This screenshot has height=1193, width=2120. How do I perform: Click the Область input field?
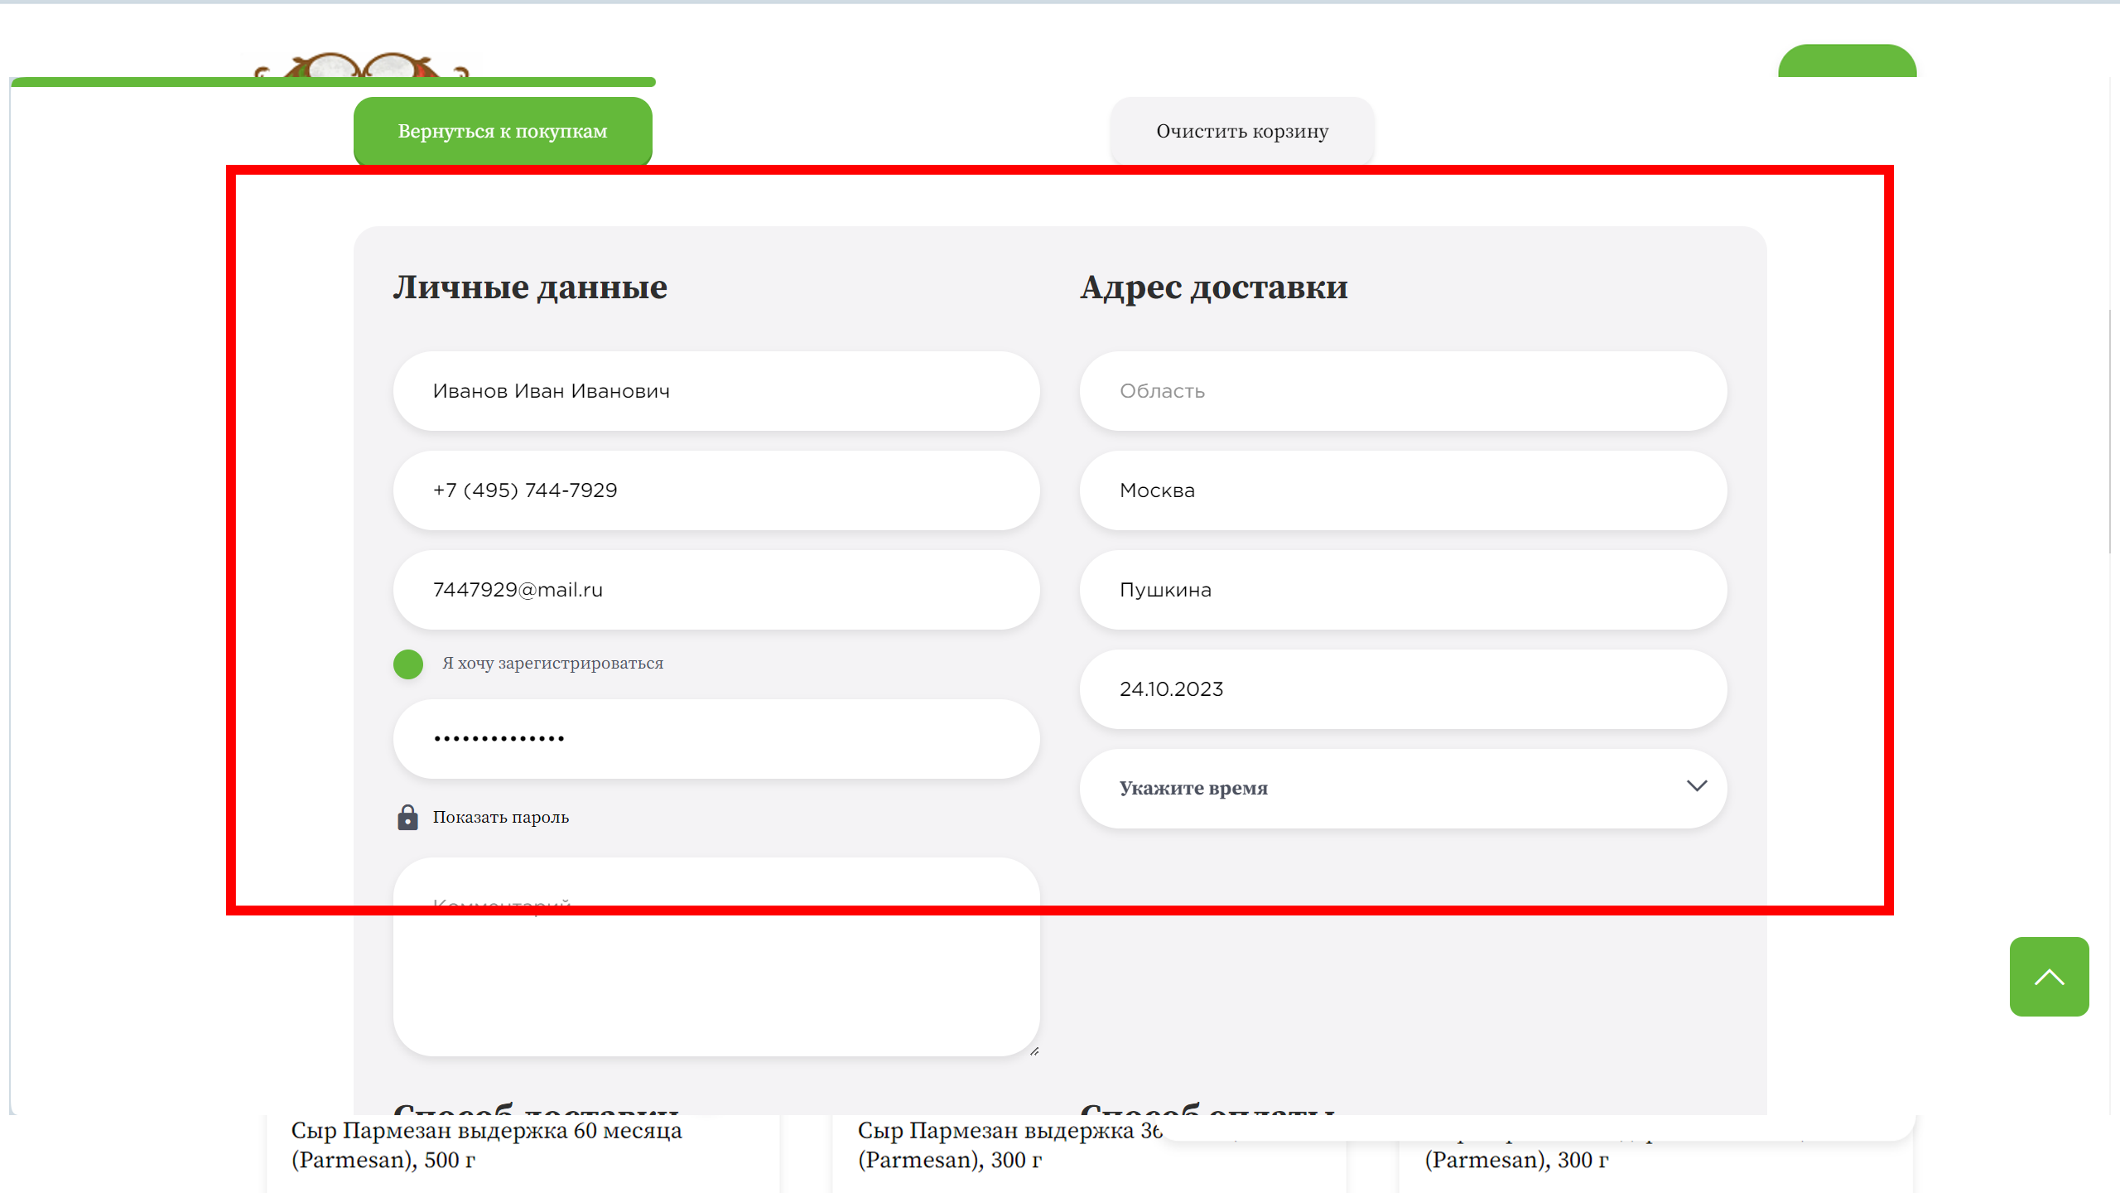(x=1402, y=391)
